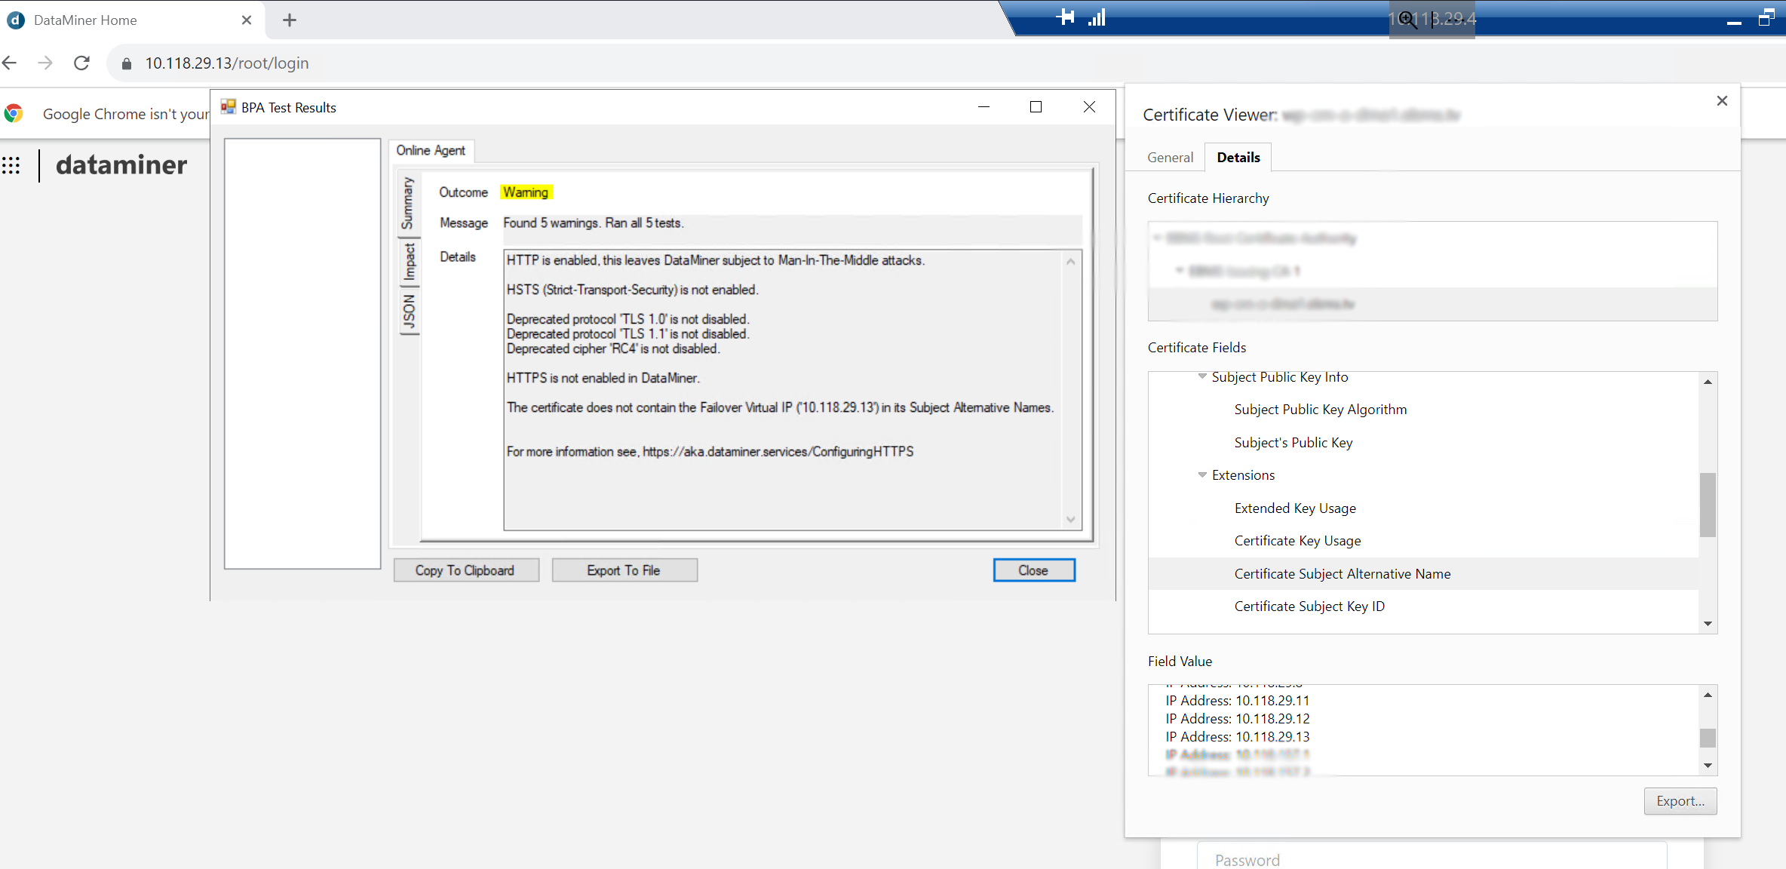Select Certificate Subject Alternative Name field
Screen dimensions: 1786x869
click(1422, 574)
